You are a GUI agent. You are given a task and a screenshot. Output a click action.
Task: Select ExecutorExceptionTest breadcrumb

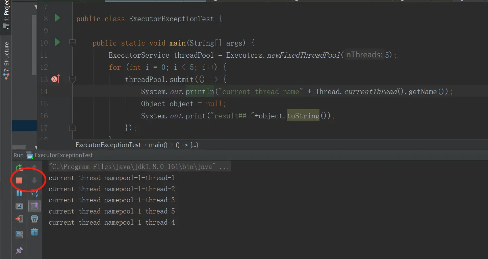[x=108, y=145]
